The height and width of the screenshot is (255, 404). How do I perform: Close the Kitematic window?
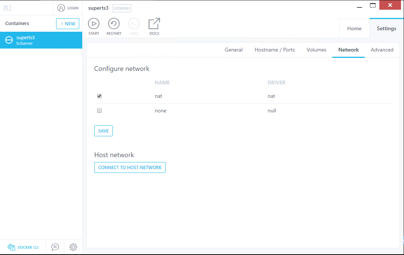390,5
